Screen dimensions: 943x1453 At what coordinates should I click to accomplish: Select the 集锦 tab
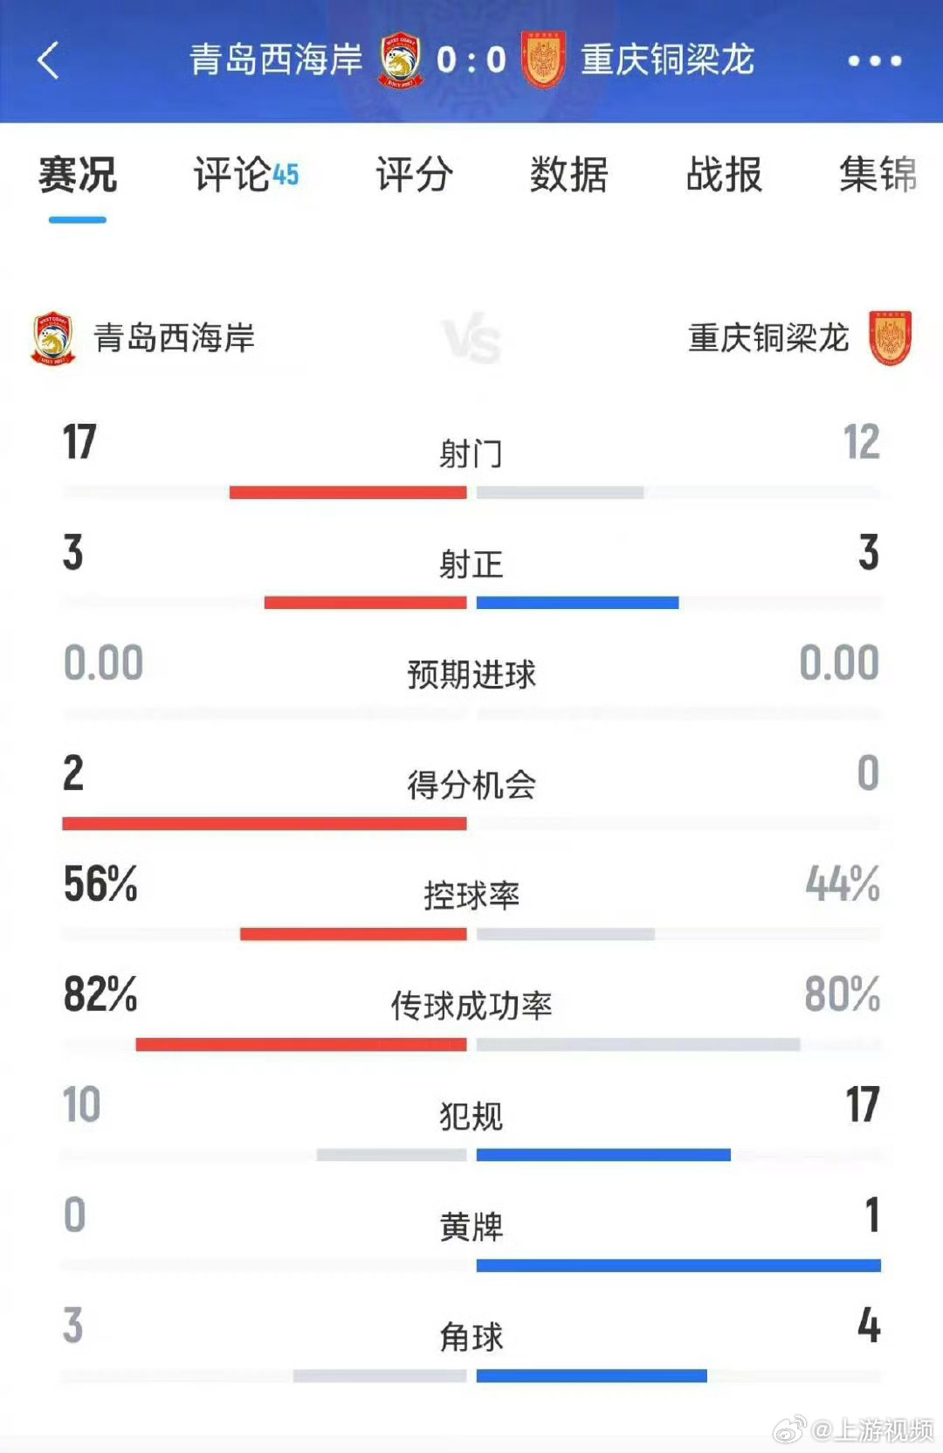[878, 174]
